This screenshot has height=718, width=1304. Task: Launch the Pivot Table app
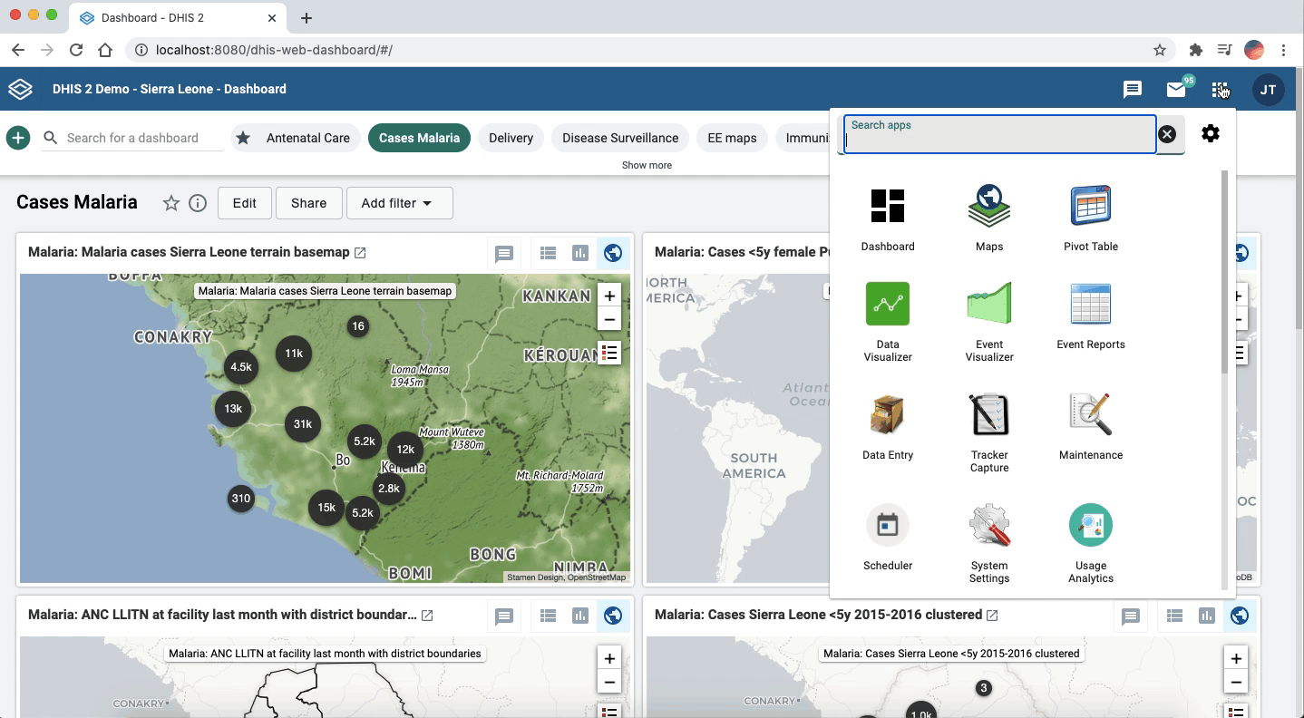pyautogui.click(x=1090, y=207)
